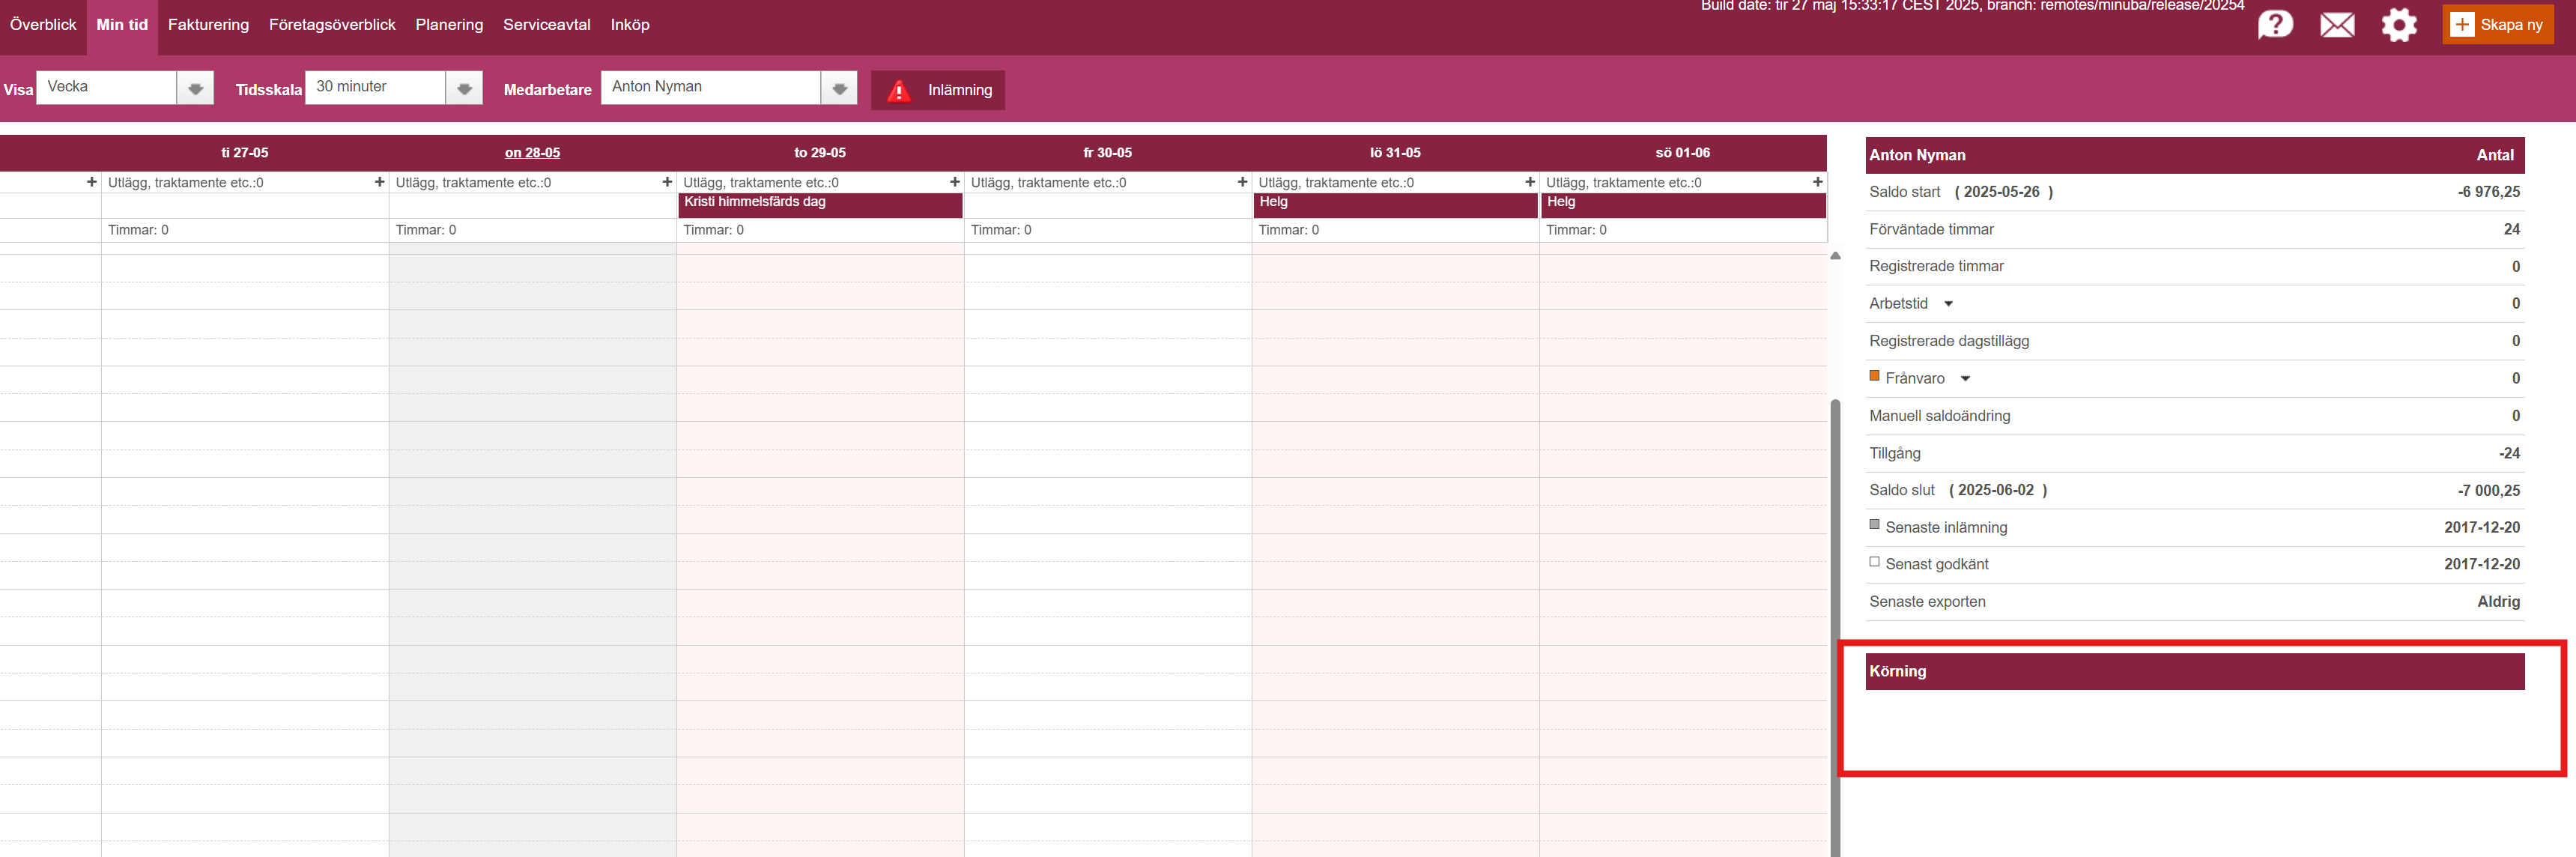Viewport: 2576px width, 857px height.
Task: Click the scrollbar up arrow
Action: [1835, 256]
